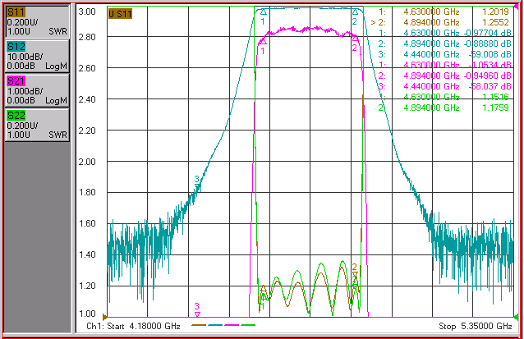Select the S22 trace panel
This screenshot has width=524, height=339.
click(37, 125)
